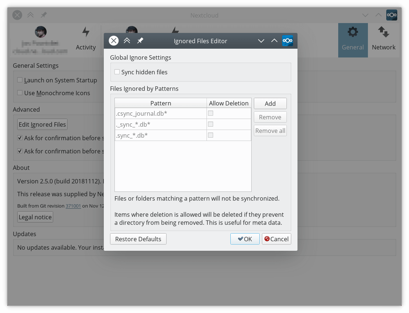Open the Activity lightning bolt tab
Screen dimensions: 409x313
86,40
